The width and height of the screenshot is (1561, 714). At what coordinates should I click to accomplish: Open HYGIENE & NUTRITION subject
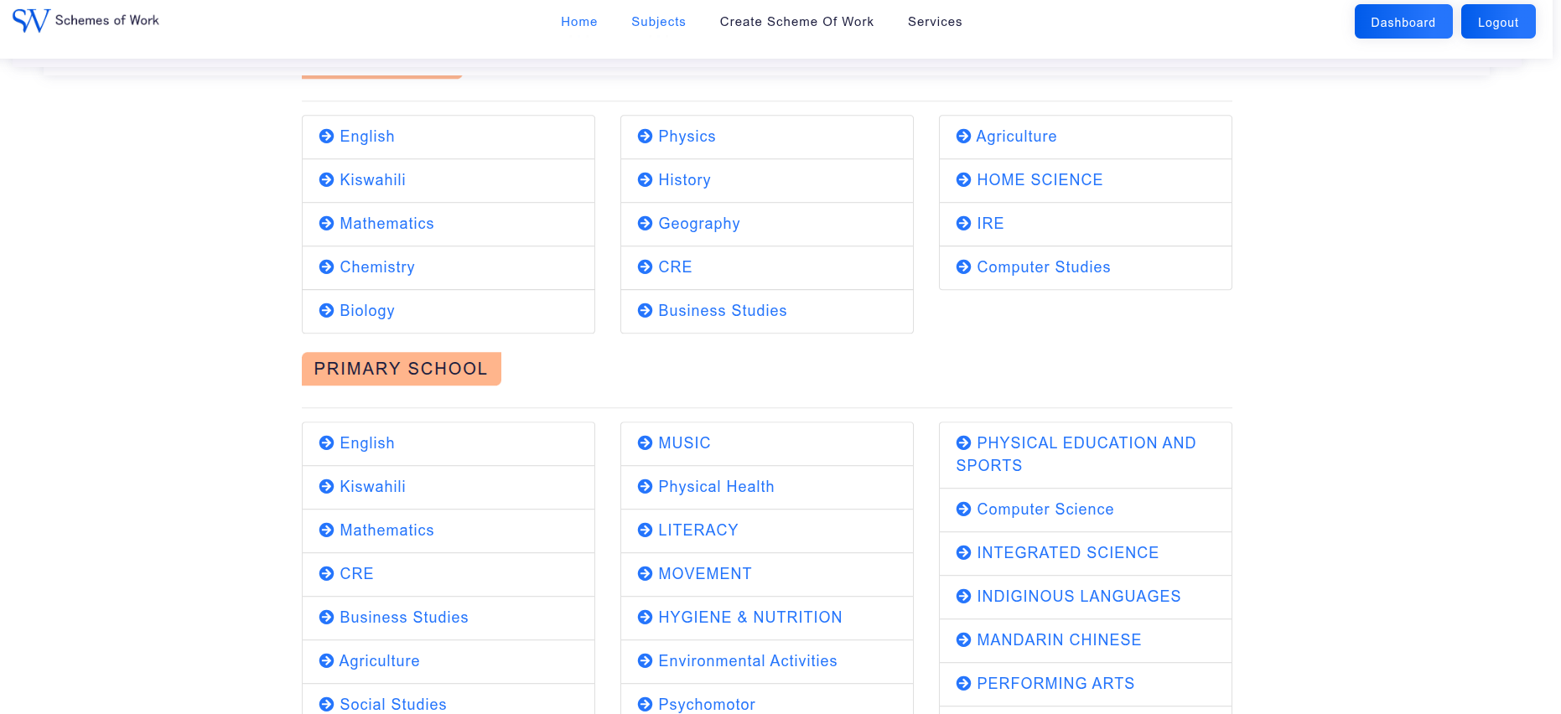tap(749, 618)
